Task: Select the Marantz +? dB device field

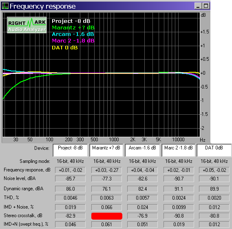Action: pos(106,150)
